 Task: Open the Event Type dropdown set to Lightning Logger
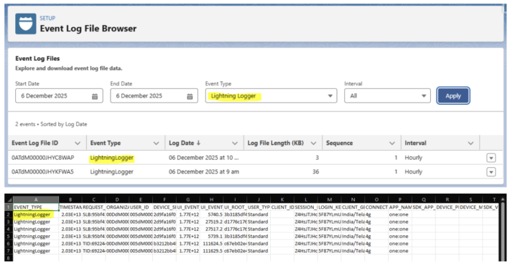tap(271, 96)
